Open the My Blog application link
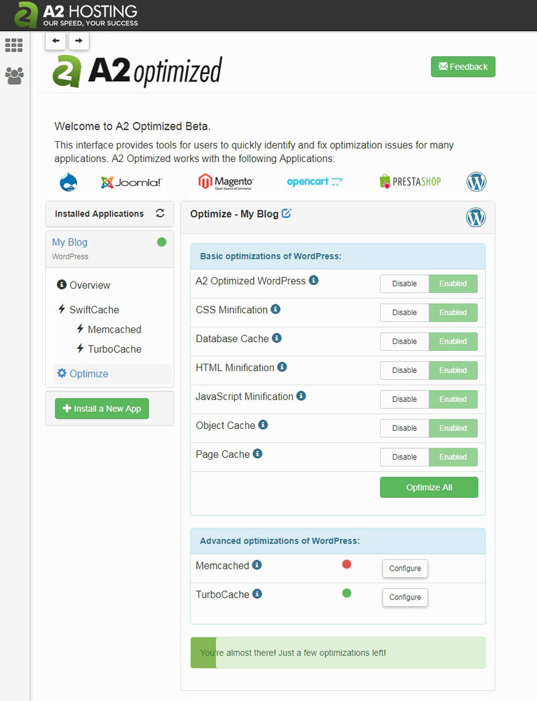Screen dimensions: 537x701 point(70,242)
